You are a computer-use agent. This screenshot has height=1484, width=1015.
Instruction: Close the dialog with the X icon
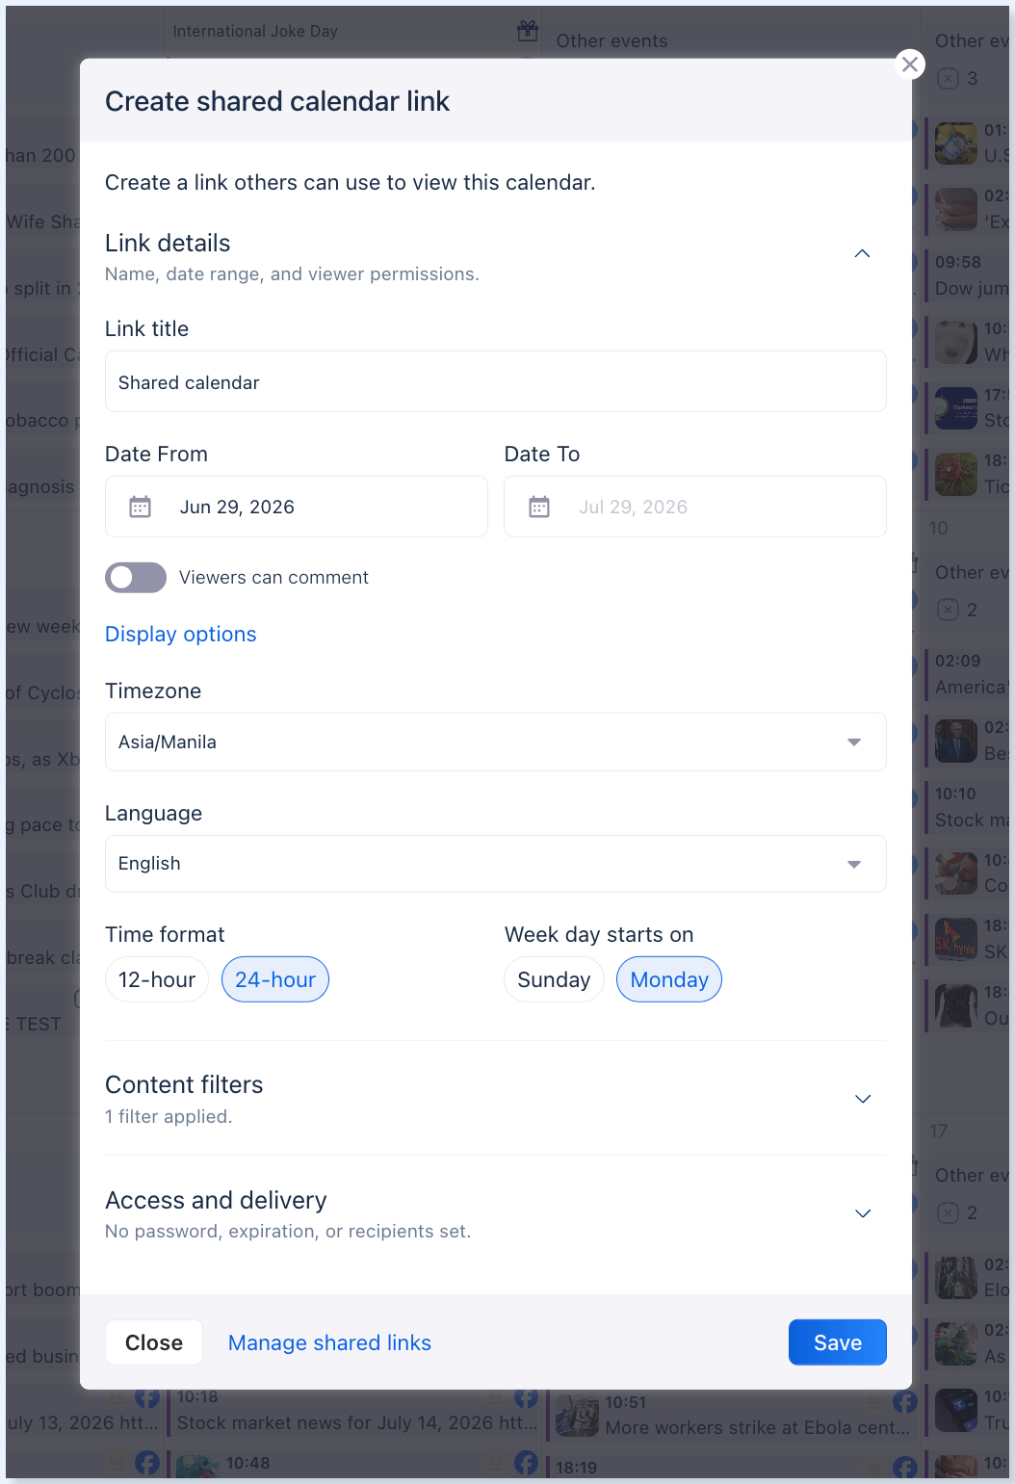(910, 65)
